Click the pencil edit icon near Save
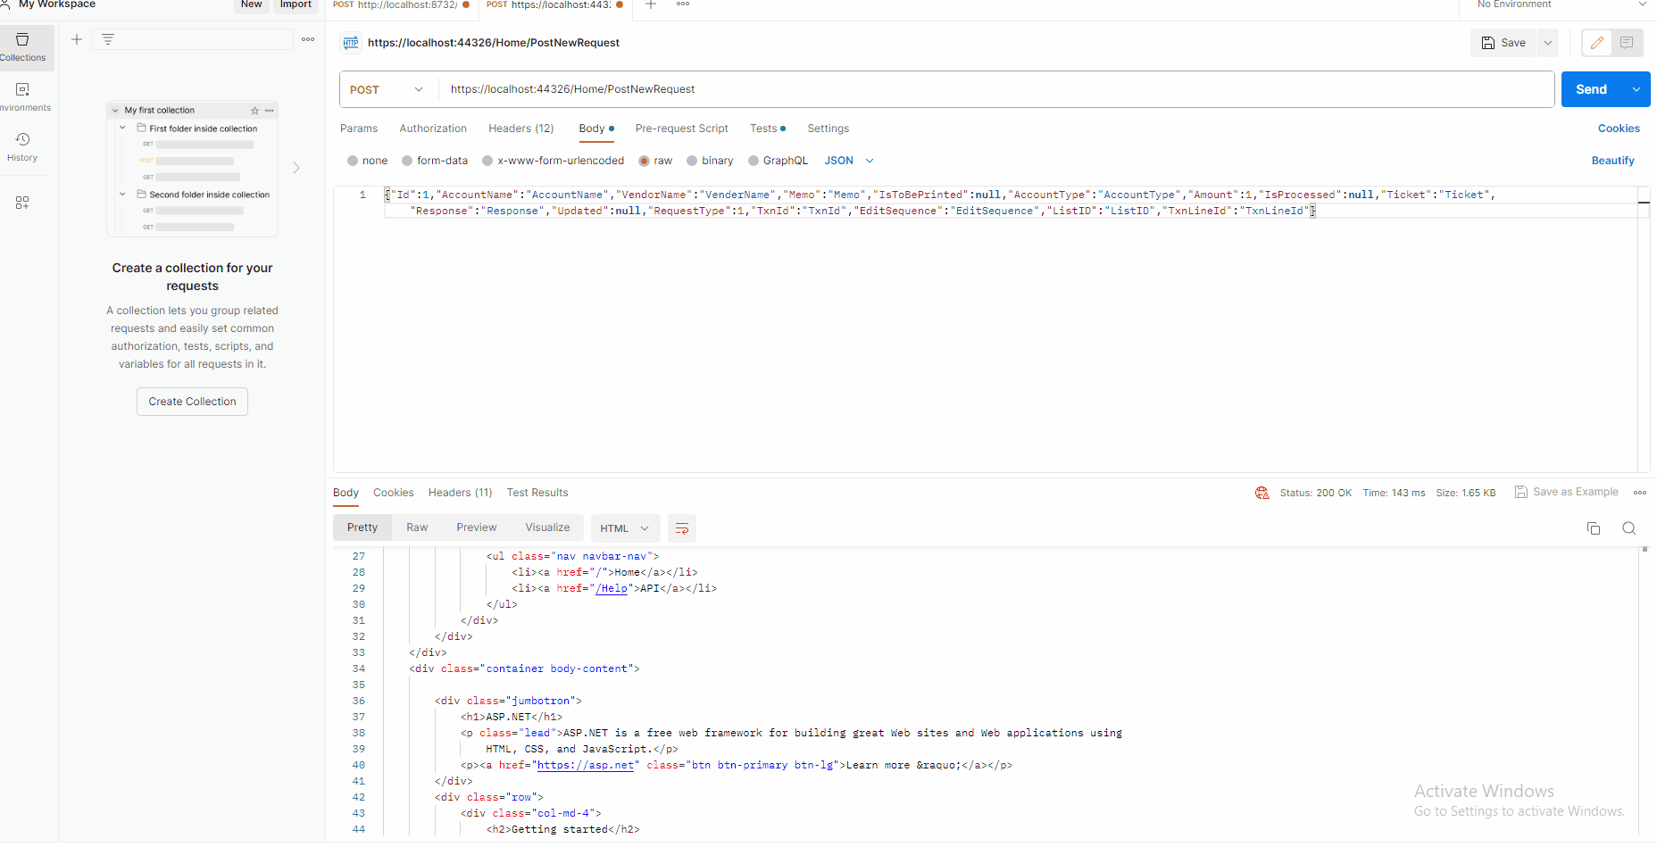 pyautogui.click(x=1597, y=43)
